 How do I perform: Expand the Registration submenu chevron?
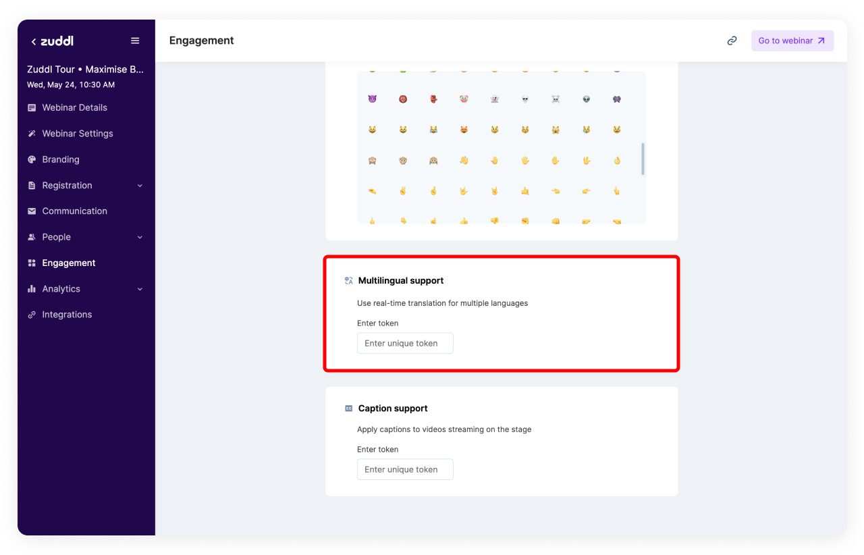(x=140, y=186)
